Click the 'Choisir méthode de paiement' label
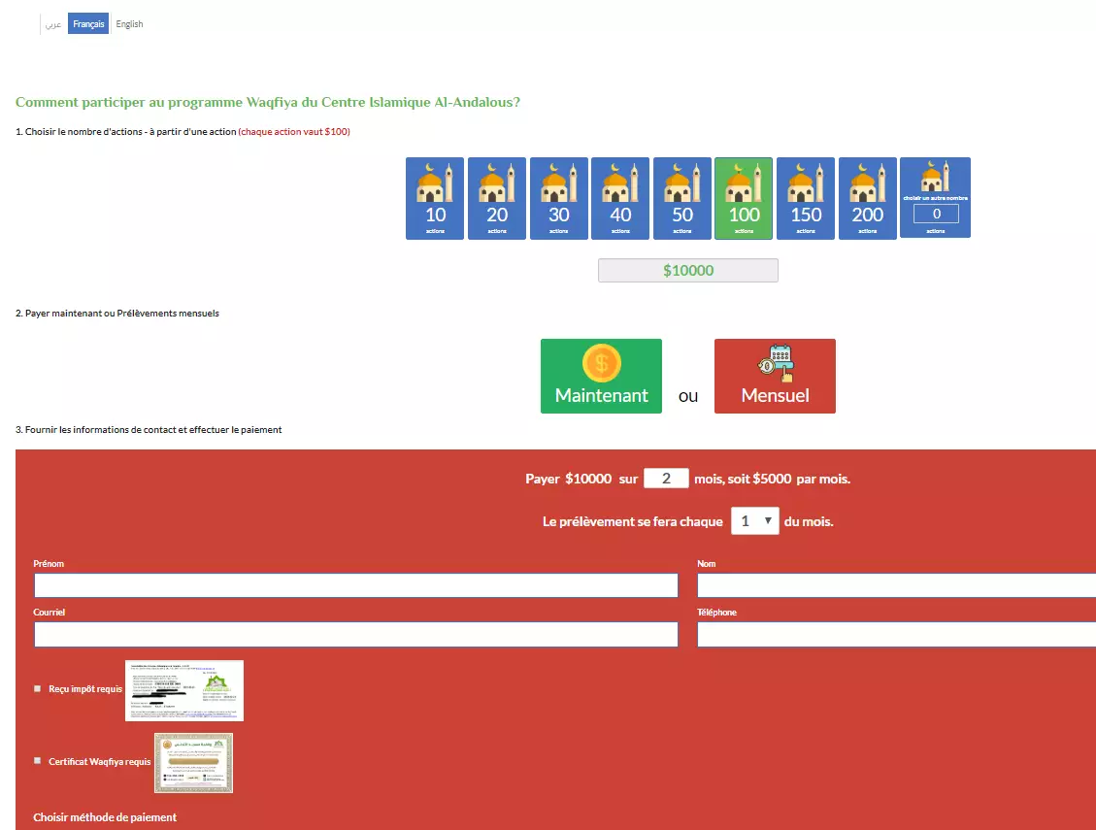Image resolution: width=1096 pixels, height=830 pixels. 105,817
